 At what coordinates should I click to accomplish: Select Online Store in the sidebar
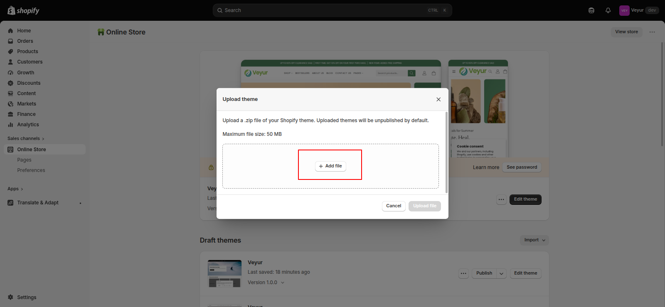pyautogui.click(x=45, y=150)
